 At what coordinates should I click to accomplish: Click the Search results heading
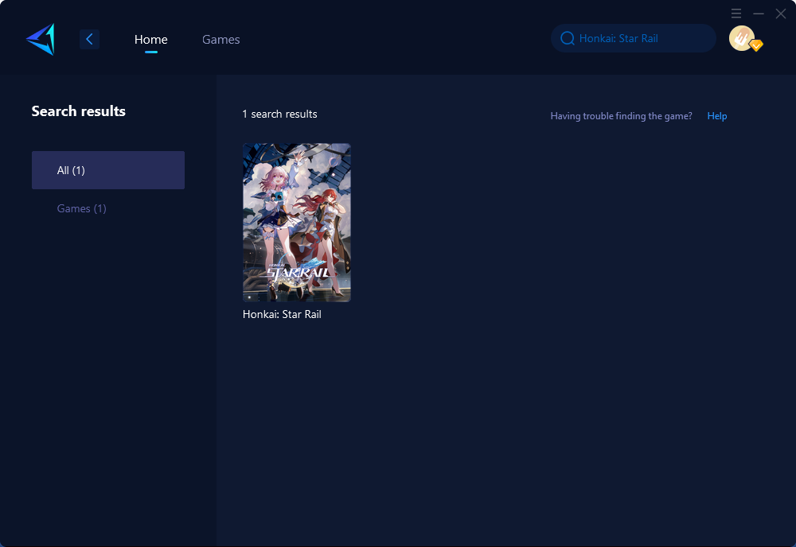tap(79, 111)
